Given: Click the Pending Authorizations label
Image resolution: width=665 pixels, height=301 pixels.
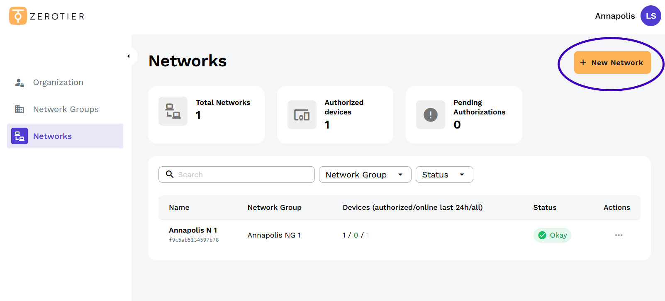Looking at the screenshot, I should [x=480, y=107].
